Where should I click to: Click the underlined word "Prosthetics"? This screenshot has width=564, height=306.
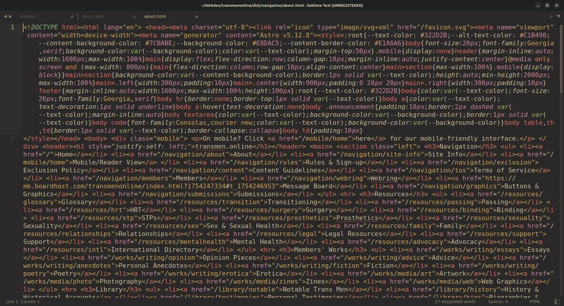tap(357, 218)
